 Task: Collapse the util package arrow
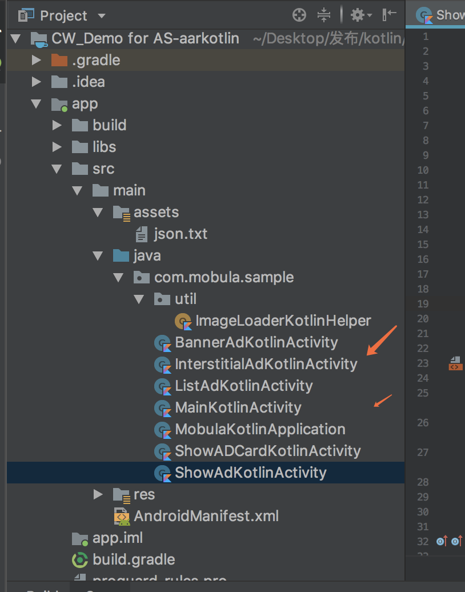coord(139,299)
